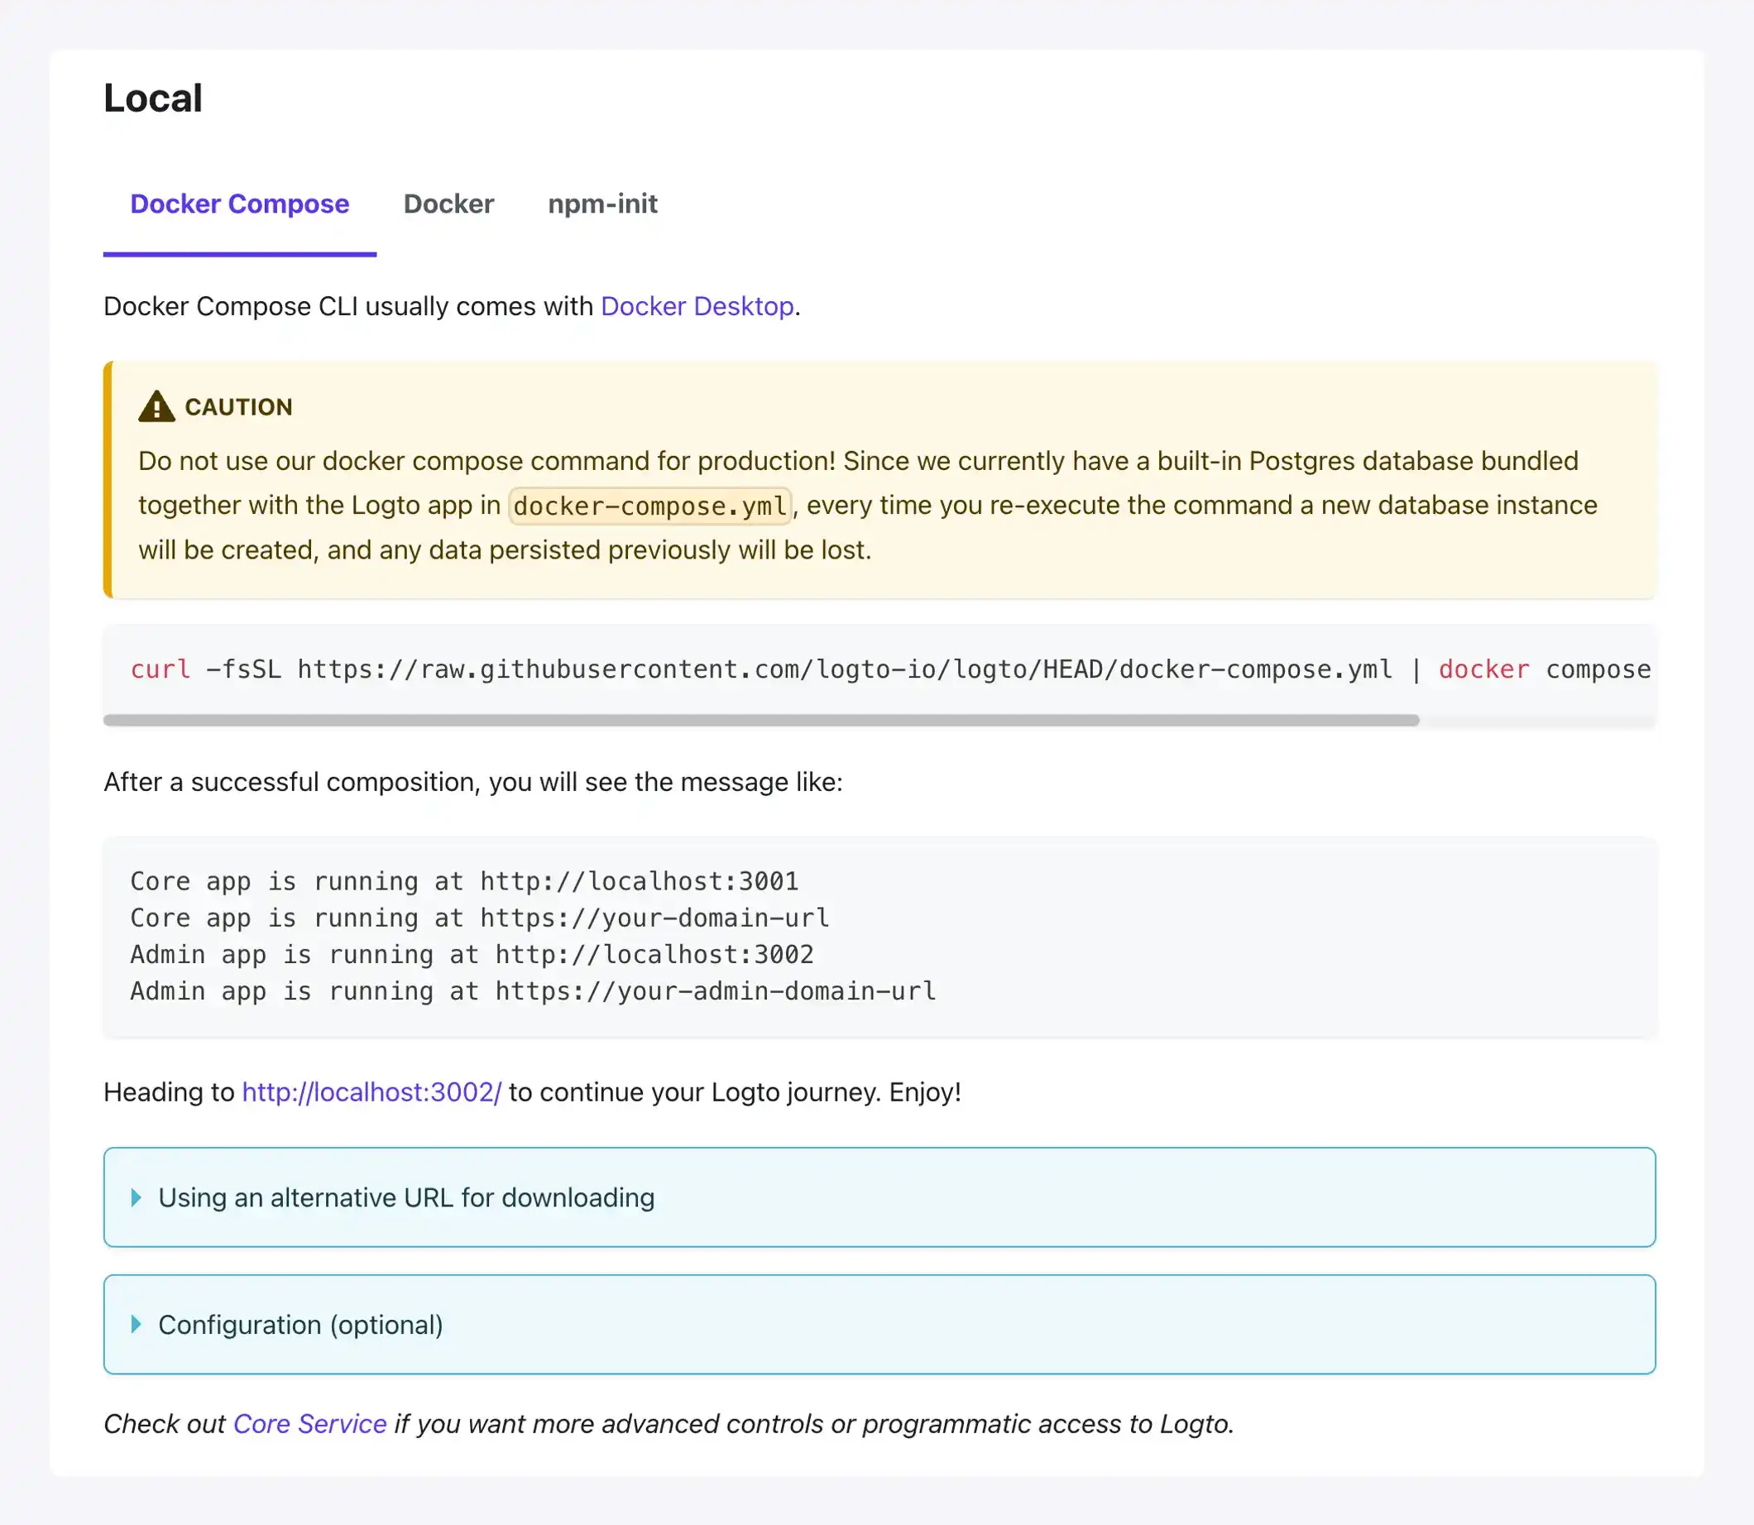Click the your-admin-domain-url output line
The height and width of the screenshot is (1525, 1754).
point(533,991)
